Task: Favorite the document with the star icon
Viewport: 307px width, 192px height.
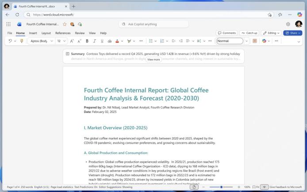Action: pyautogui.click(x=65, y=24)
